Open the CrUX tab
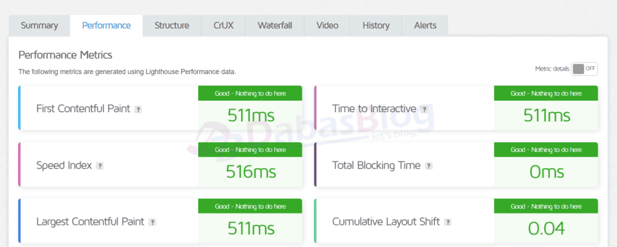Image resolution: width=617 pixels, height=247 pixels. coord(223,25)
